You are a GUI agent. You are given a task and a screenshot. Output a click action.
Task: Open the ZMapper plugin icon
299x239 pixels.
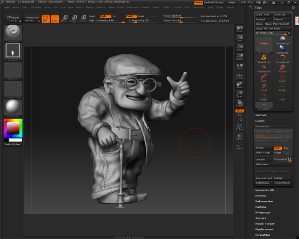pos(13,19)
